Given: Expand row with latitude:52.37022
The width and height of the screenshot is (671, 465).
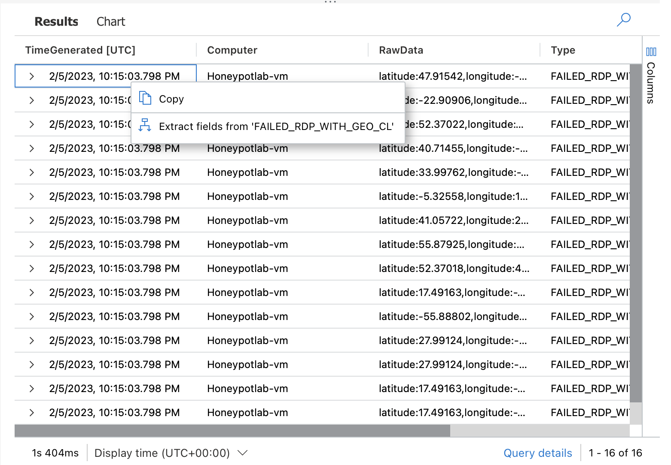Looking at the screenshot, I should point(31,124).
